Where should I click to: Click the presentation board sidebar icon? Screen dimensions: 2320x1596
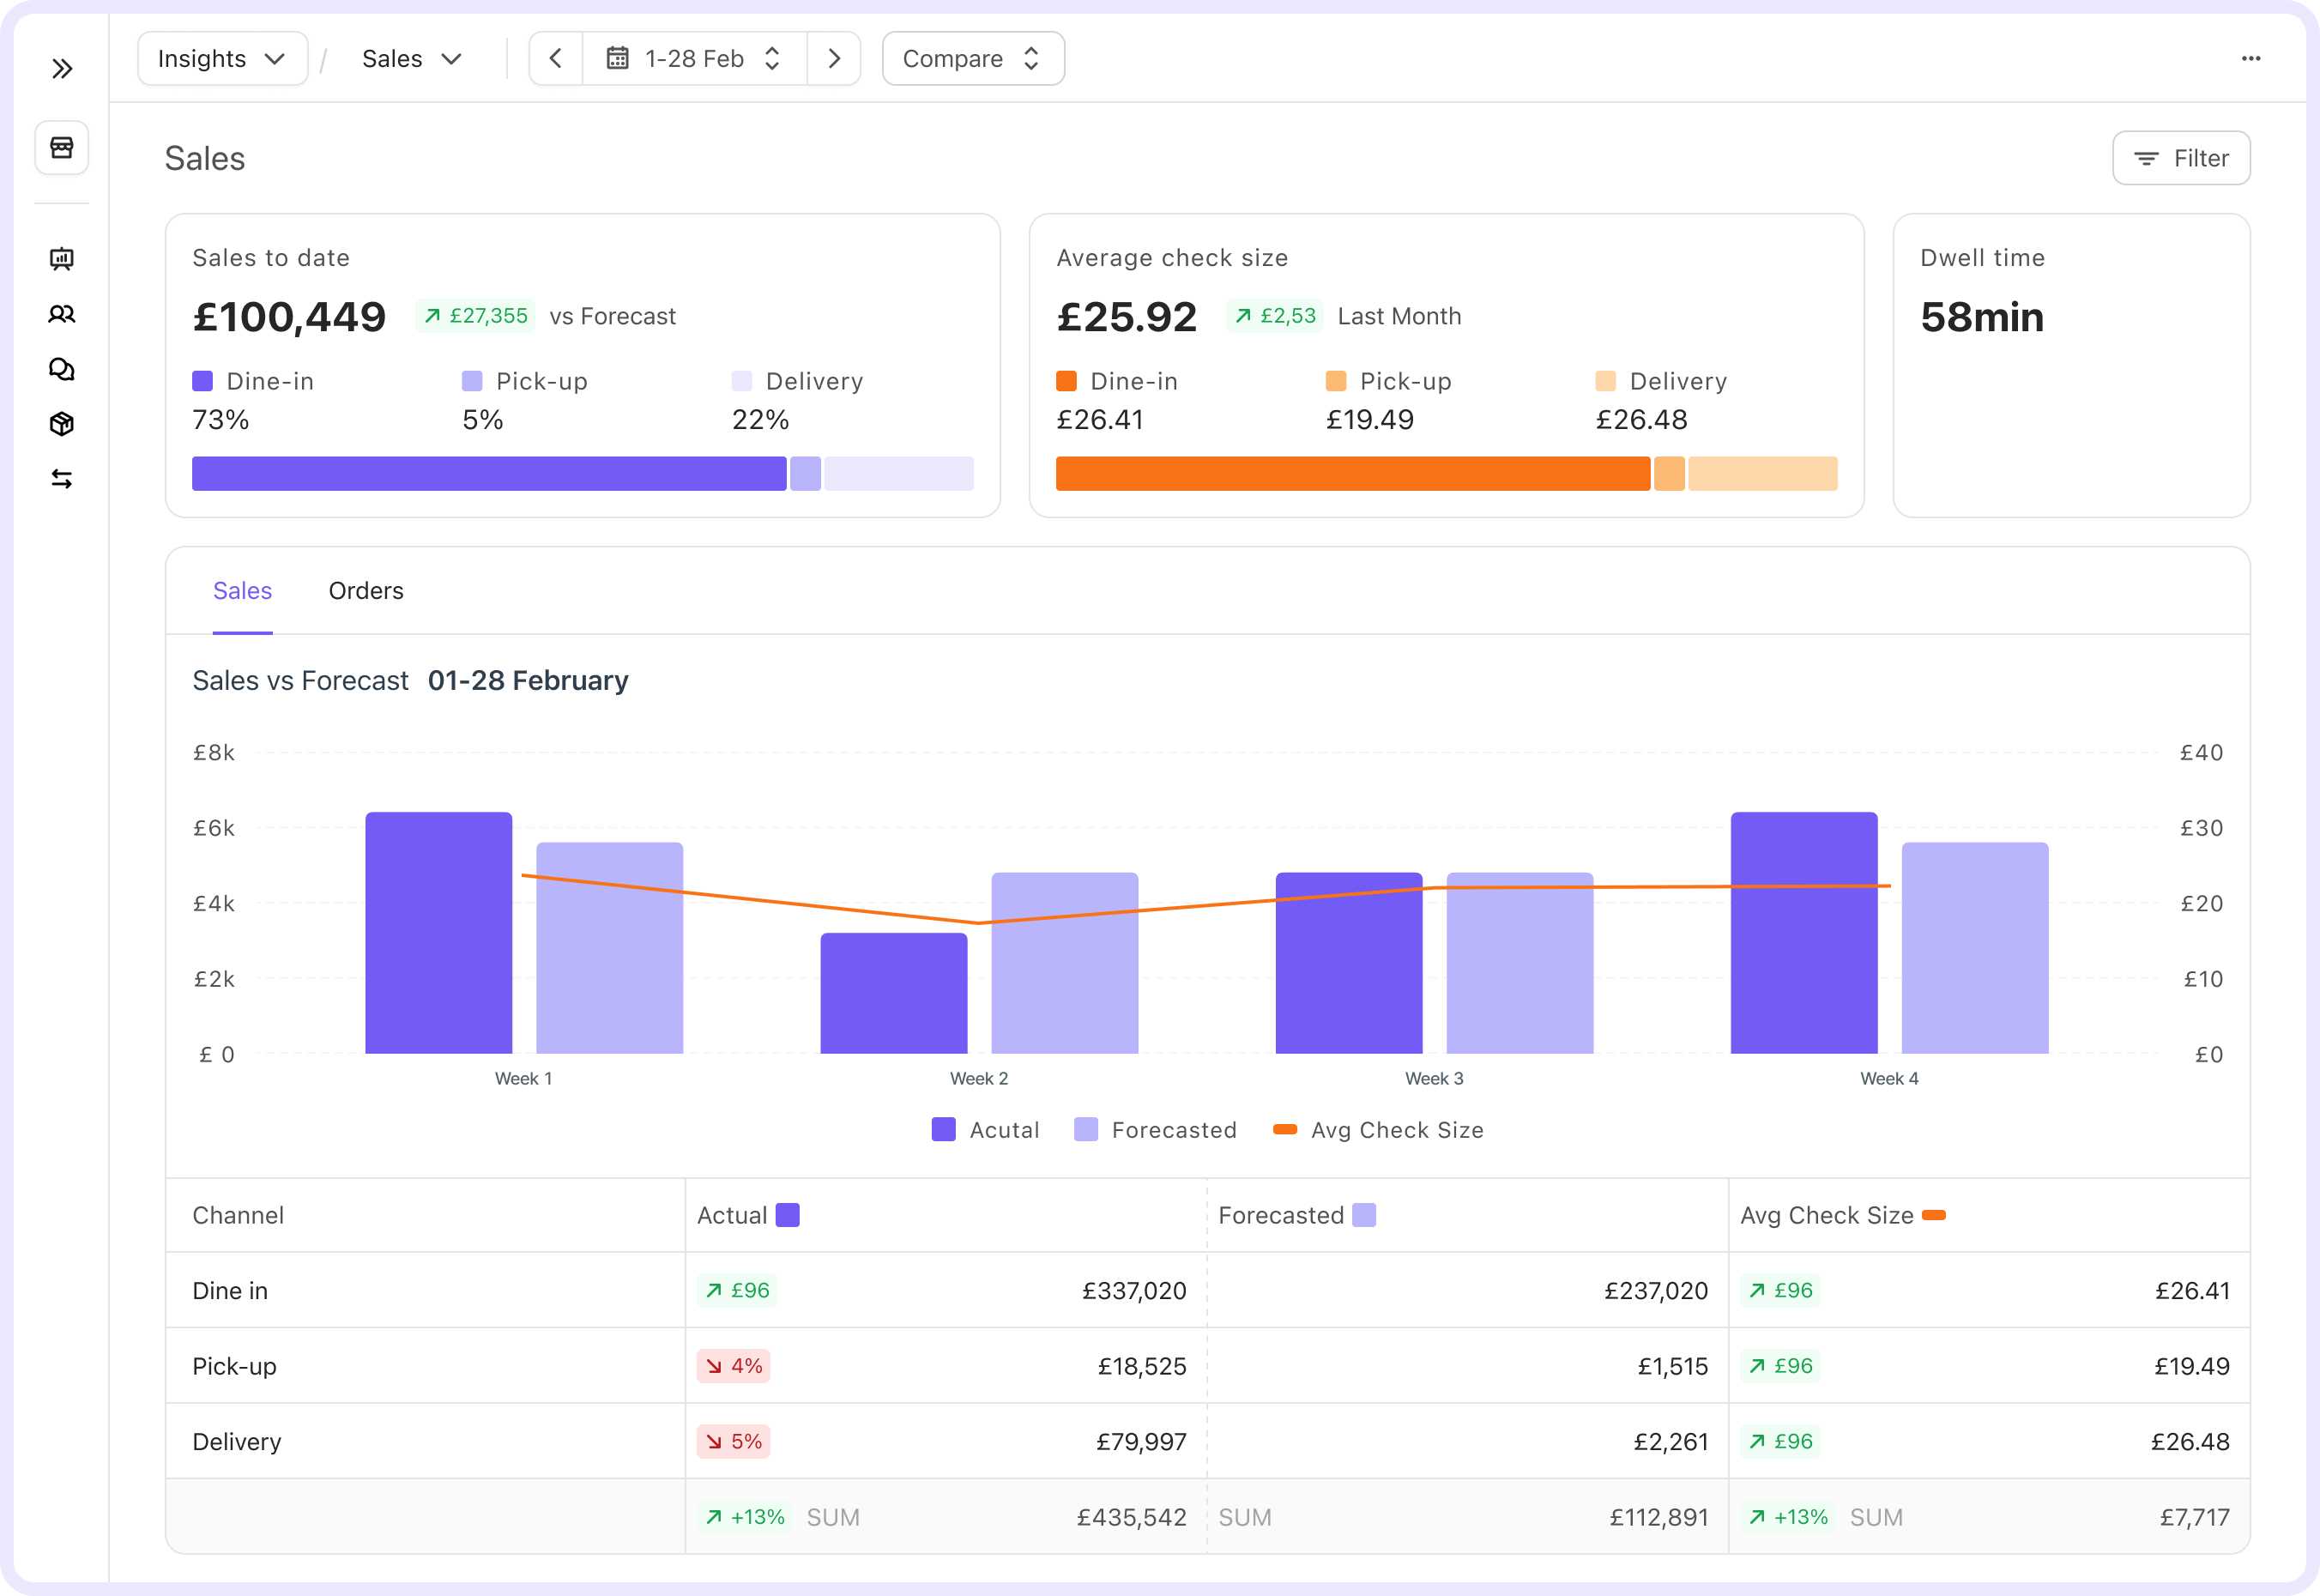[62, 259]
